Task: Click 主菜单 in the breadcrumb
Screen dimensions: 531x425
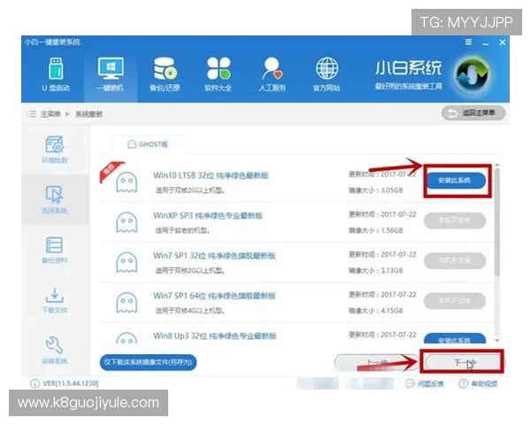Action: [50, 114]
